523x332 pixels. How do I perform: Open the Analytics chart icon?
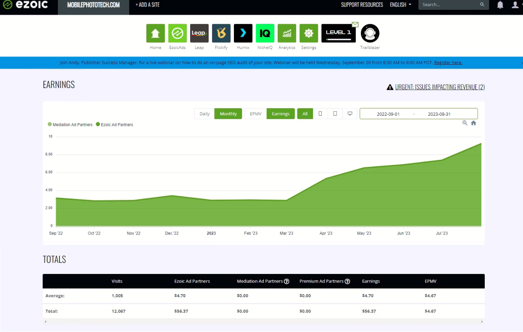click(x=287, y=33)
